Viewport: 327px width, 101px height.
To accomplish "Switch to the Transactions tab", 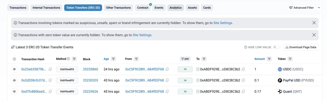I will pos(18,8).
